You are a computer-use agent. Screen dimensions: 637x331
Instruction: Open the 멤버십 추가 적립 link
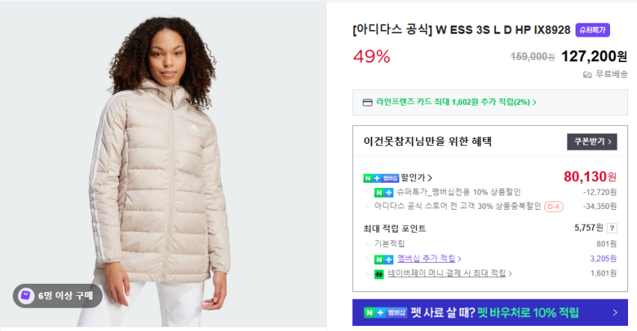429,258
